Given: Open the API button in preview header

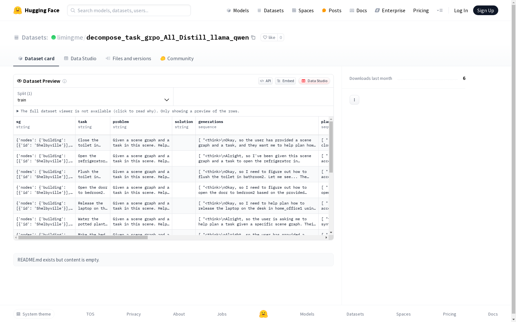Looking at the screenshot, I should [x=265, y=81].
